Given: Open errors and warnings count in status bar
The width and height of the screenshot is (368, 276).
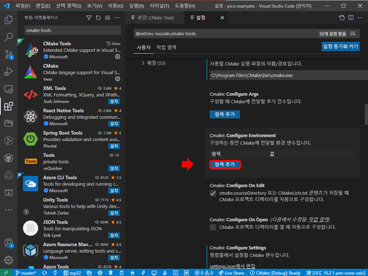Looking at the screenshot, I should coord(204,273).
